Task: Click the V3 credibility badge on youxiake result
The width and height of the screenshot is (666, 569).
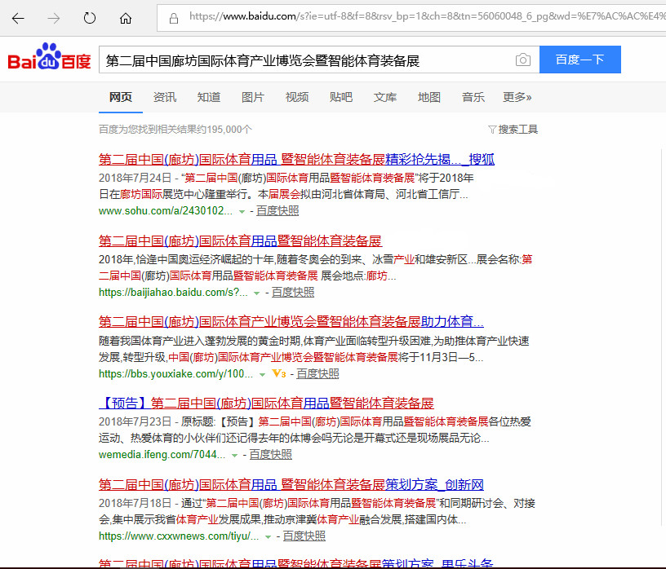Action: pyautogui.click(x=278, y=373)
